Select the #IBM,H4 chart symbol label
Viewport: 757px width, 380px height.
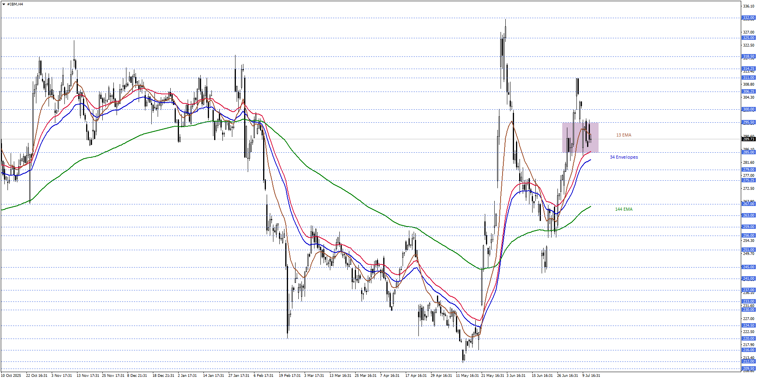15,4
